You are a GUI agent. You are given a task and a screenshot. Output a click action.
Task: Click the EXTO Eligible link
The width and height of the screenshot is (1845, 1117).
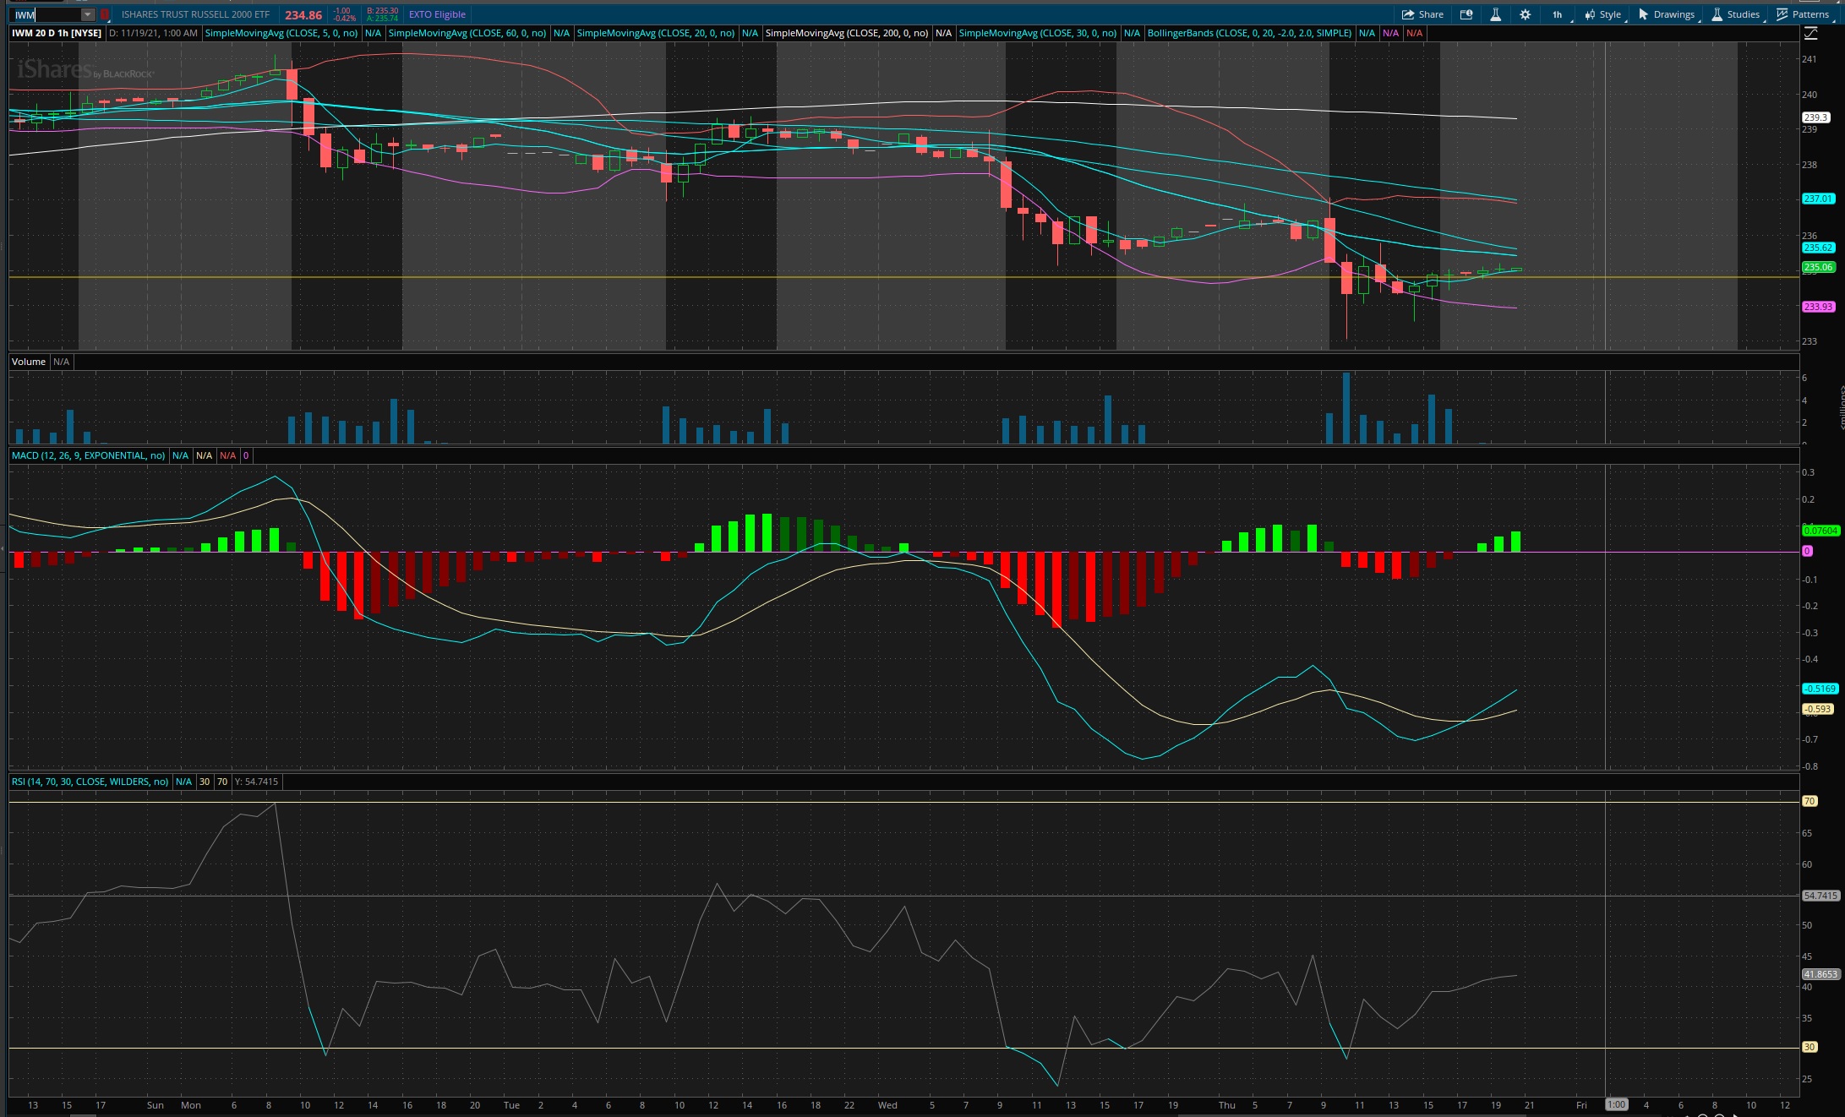pyautogui.click(x=437, y=14)
